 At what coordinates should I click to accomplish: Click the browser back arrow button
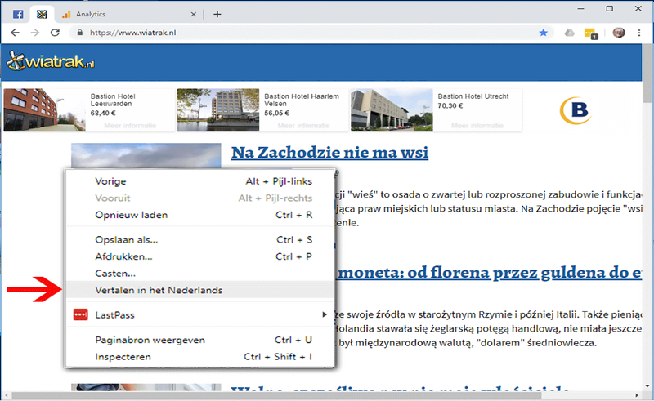(x=15, y=33)
